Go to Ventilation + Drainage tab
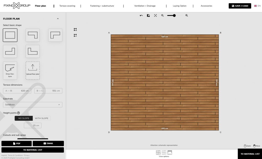Screen dimensions: 262x159 [145, 6]
